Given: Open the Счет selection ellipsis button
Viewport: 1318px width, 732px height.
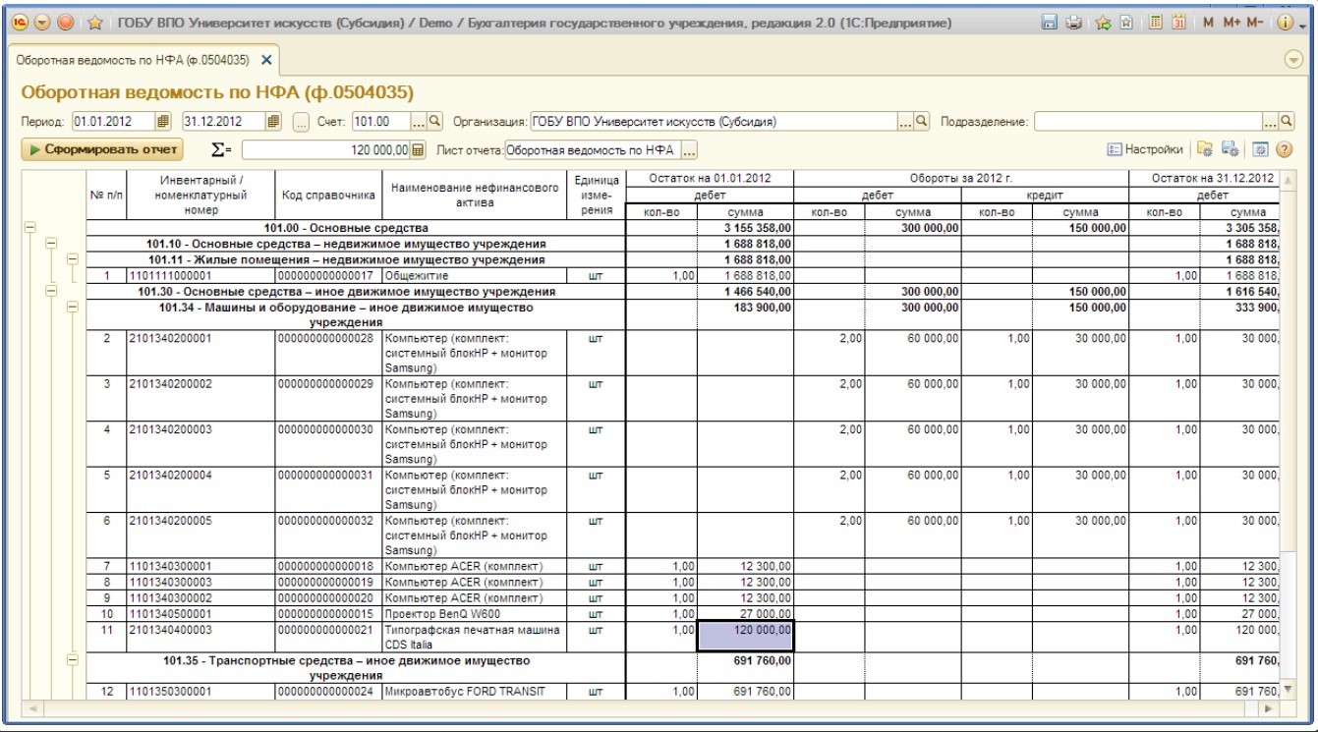Looking at the screenshot, I should tap(418, 122).
